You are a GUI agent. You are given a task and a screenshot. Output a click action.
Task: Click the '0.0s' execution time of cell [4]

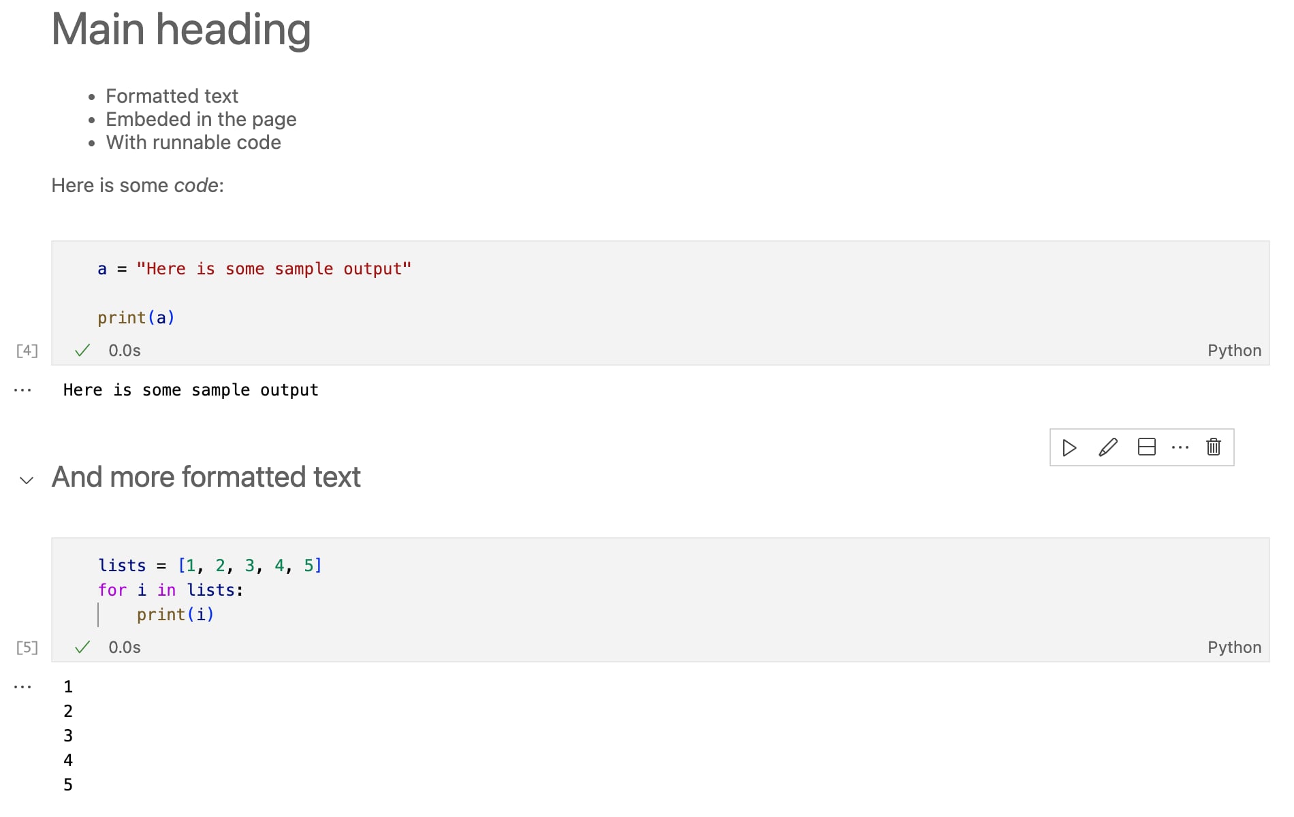(125, 350)
